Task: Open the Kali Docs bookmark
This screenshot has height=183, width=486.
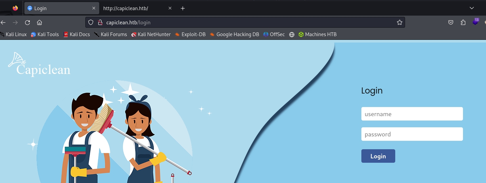Action: (x=77, y=34)
